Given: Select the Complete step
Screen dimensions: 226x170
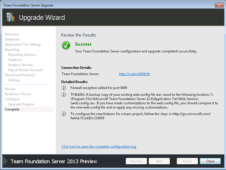Looking at the screenshot, I should pos(29,109).
